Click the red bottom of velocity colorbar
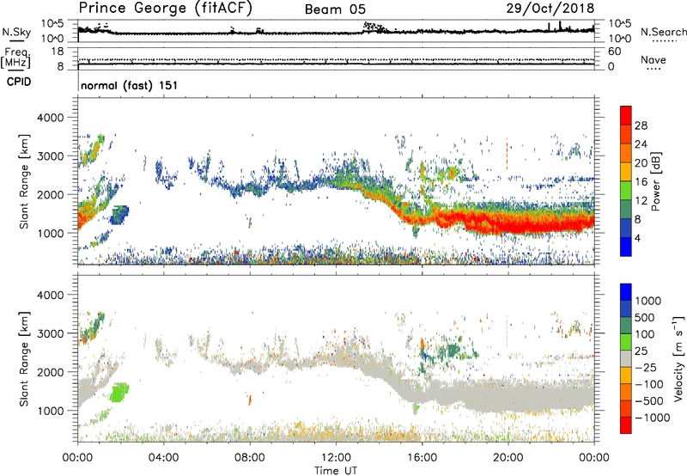Viewport: 687px width, 476px height. pos(626,425)
